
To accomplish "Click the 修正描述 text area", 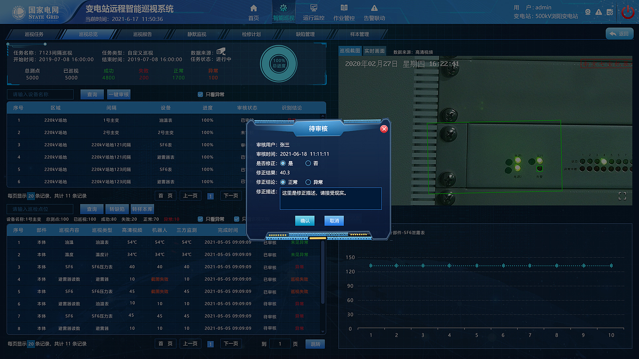I will pyautogui.click(x=330, y=198).
